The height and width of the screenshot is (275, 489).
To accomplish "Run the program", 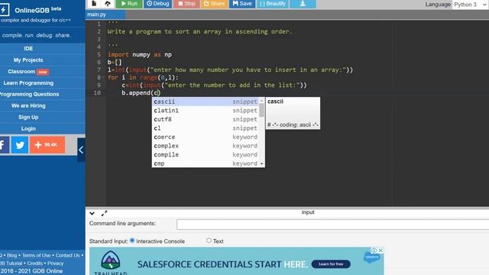I will coord(129,3).
